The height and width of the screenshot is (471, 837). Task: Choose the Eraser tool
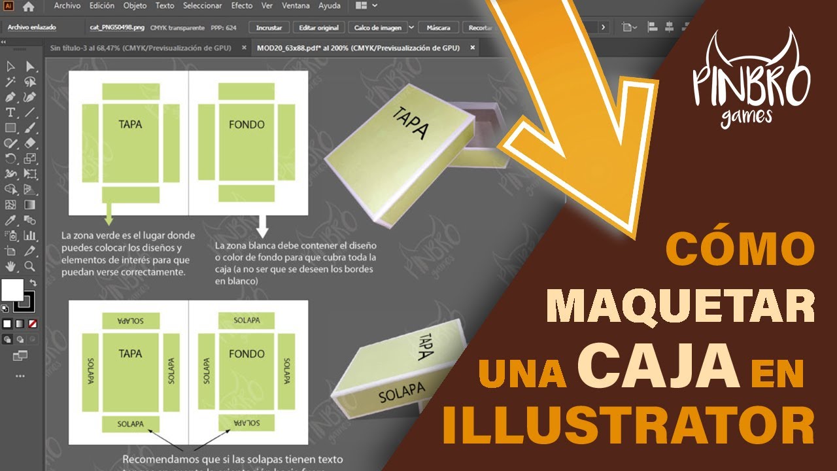(x=29, y=143)
